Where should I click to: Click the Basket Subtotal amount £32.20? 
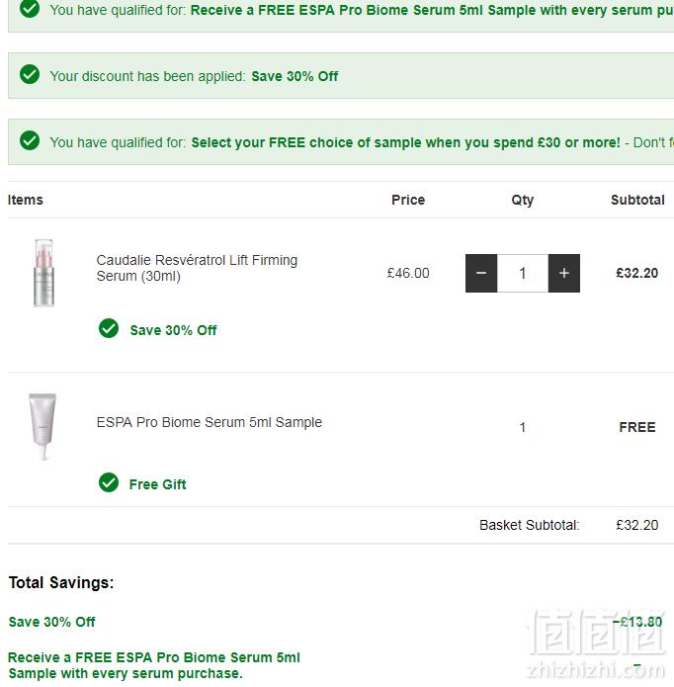pyautogui.click(x=636, y=525)
